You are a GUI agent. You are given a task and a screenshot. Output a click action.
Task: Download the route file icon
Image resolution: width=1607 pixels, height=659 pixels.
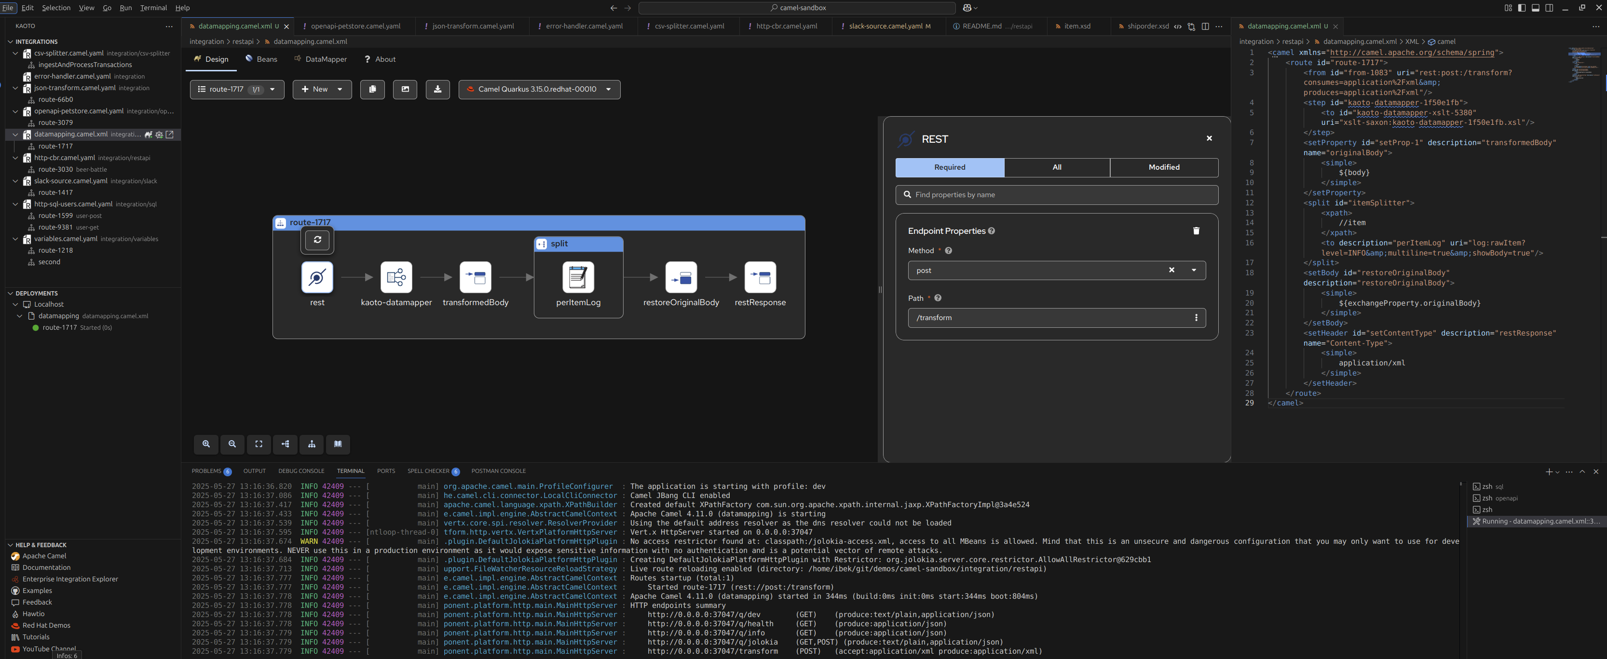[x=437, y=89]
